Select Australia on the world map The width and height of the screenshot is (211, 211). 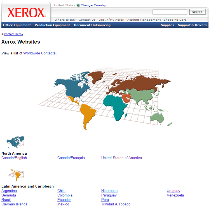[x=157, y=118]
